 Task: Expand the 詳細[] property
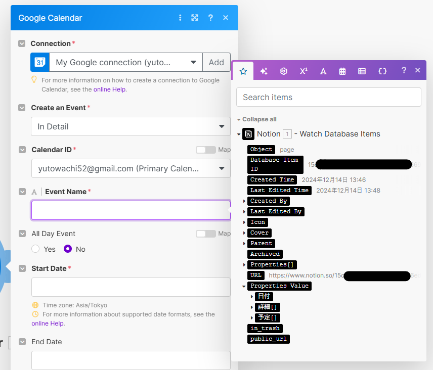pos(252,307)
